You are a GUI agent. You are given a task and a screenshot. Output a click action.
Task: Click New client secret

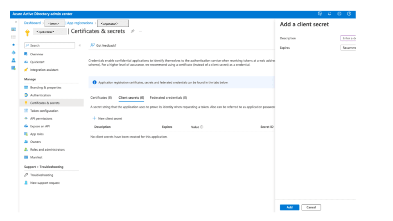coord(107,118)
